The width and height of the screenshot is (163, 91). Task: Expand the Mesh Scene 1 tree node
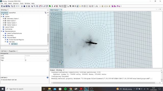(x=3, y=21)
